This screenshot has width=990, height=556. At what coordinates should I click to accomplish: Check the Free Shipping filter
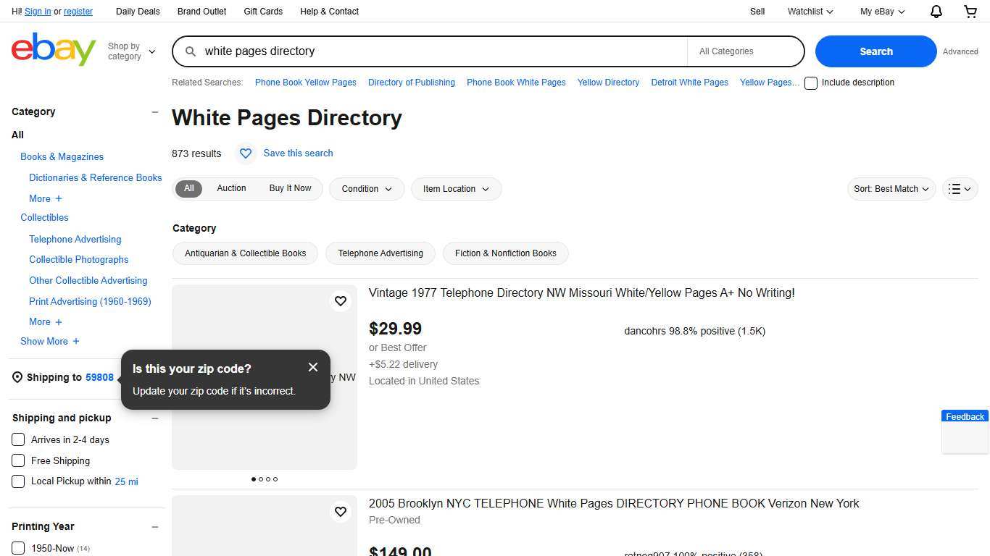point(18,460)
